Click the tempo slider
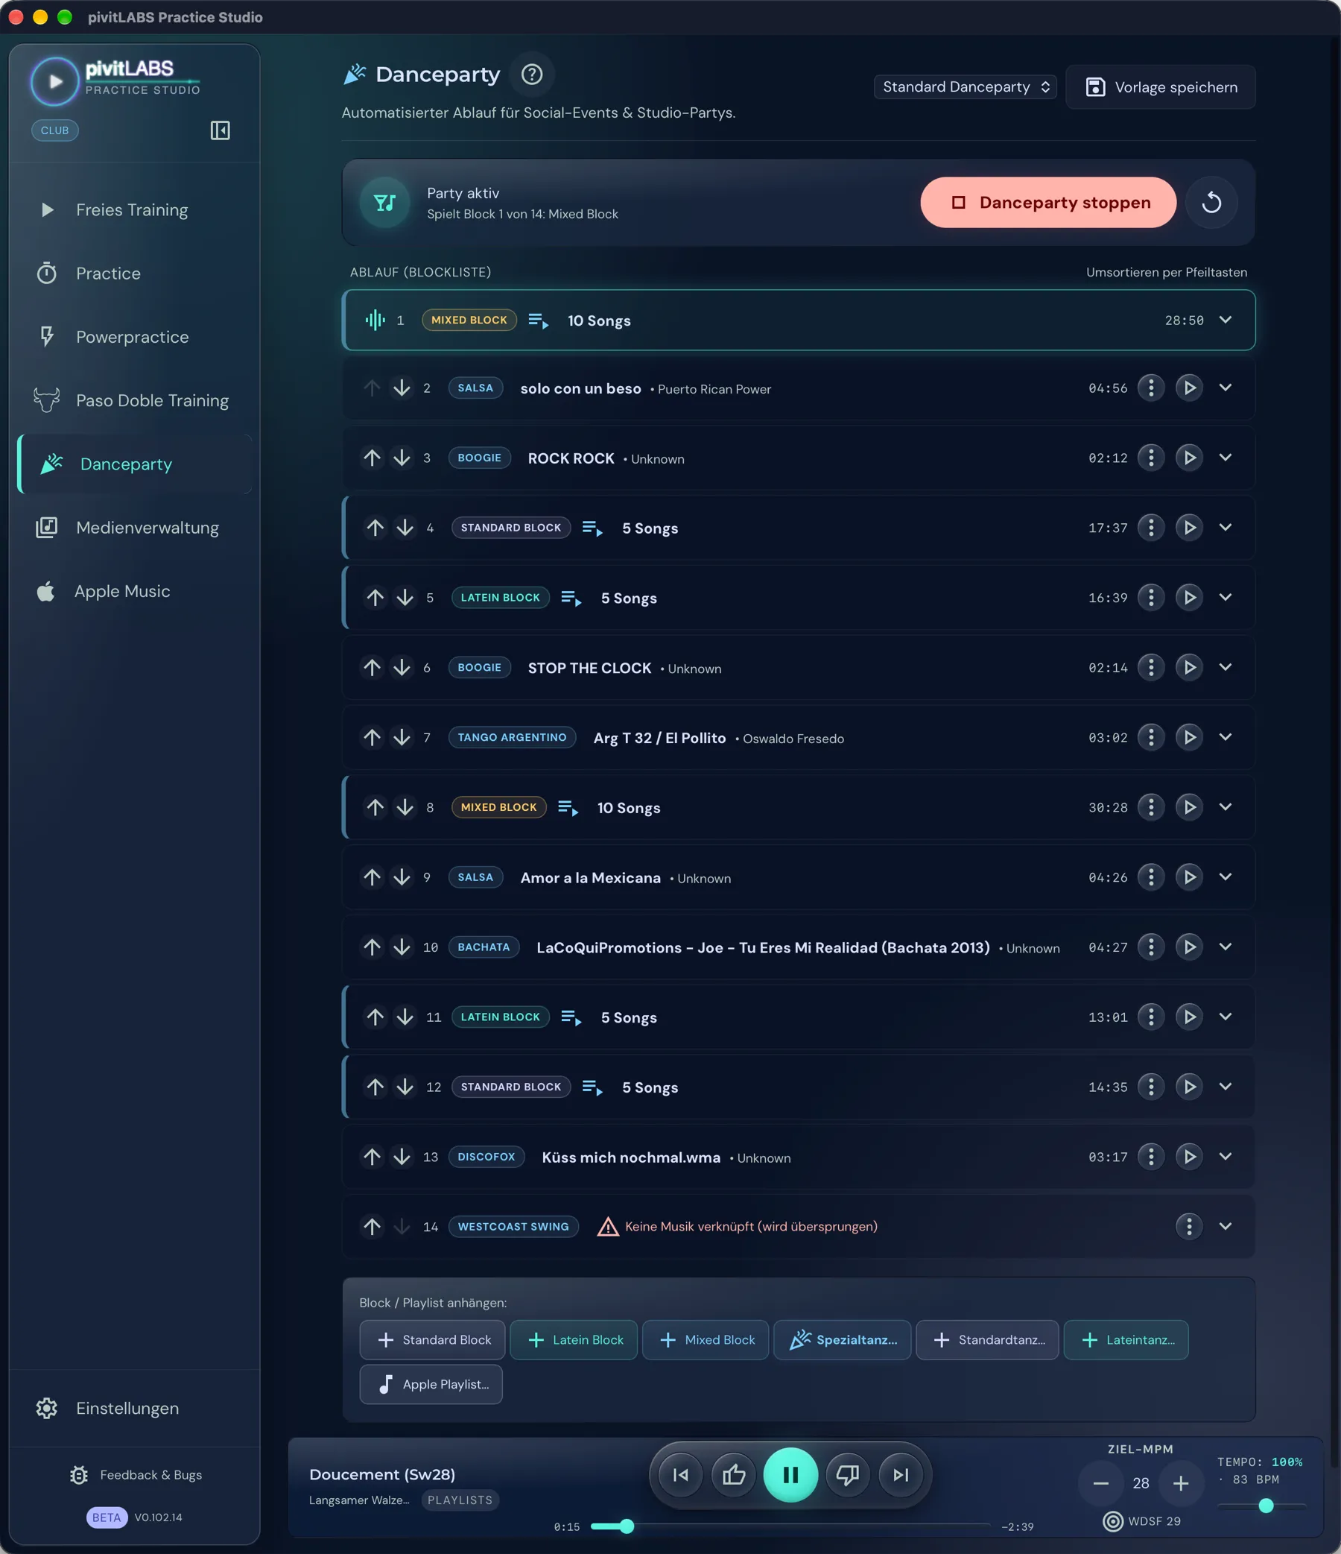The width and height of the screenshot is (1341, 1554). pyautogui.click(x=1261, y=1506)
